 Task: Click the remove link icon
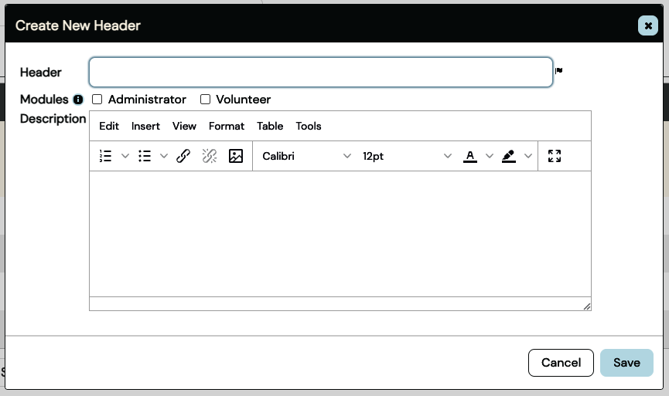[x=210, y=156]
